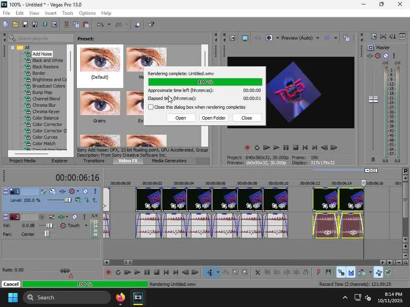Open track 1 Track FX dropdown arrow
Image resolution: width=410 pixels, height=307 pixels.
pyautogui.click(x=78, y=191)
